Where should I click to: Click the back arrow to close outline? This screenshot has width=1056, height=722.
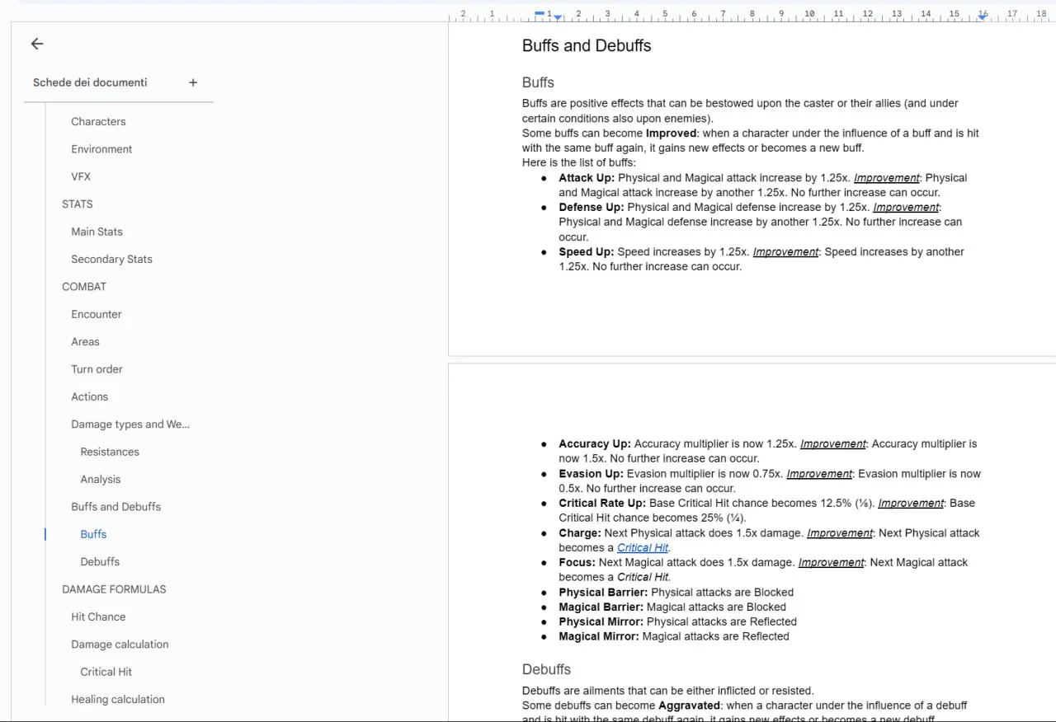point(37,45)
